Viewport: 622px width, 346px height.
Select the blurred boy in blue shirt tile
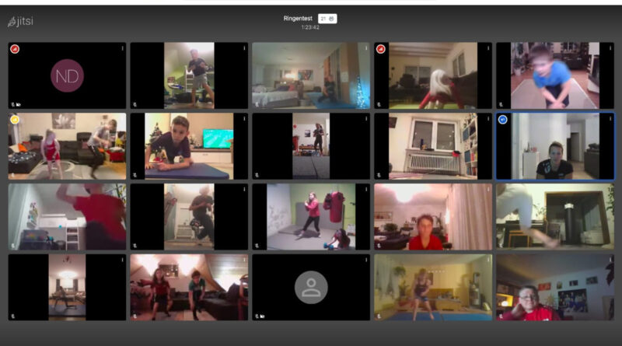555,75
